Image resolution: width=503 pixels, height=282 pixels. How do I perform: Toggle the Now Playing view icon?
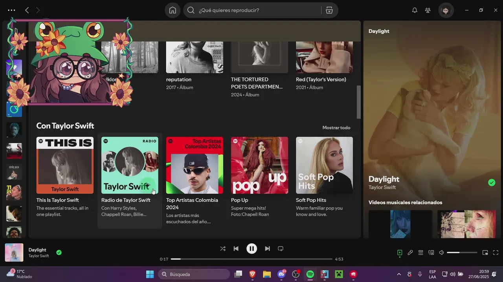pos(400,253)
